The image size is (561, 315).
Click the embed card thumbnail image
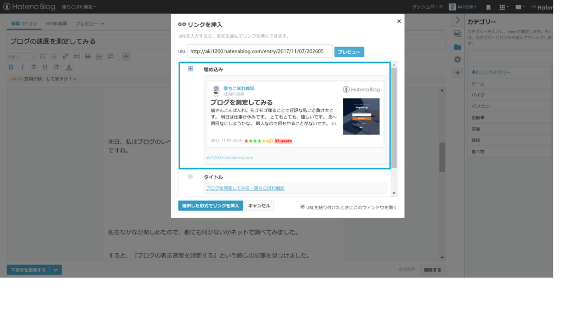point(361,116)
